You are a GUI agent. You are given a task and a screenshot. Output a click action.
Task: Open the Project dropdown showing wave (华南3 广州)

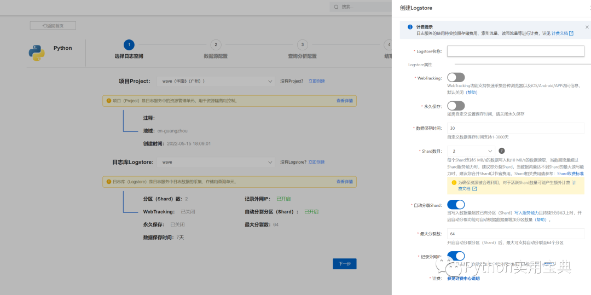point(216,81)
